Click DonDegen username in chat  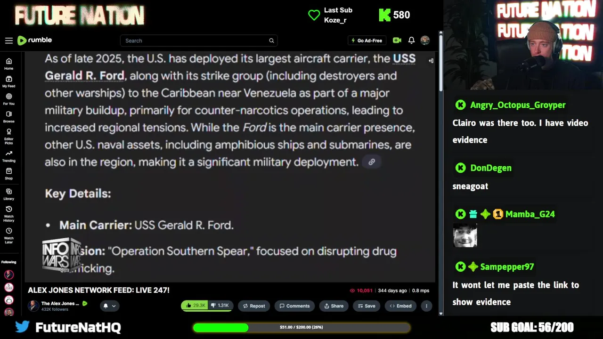(490, 168)
